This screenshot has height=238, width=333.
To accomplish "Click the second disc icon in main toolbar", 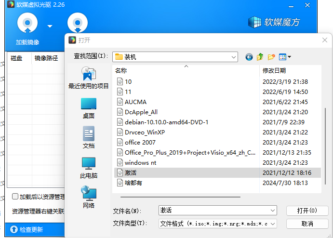I will point(77,23).
